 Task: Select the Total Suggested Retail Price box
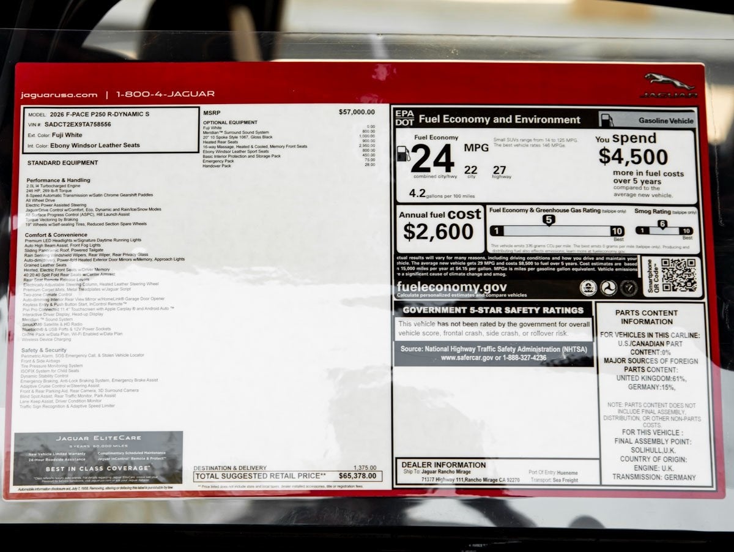point(288,476)
